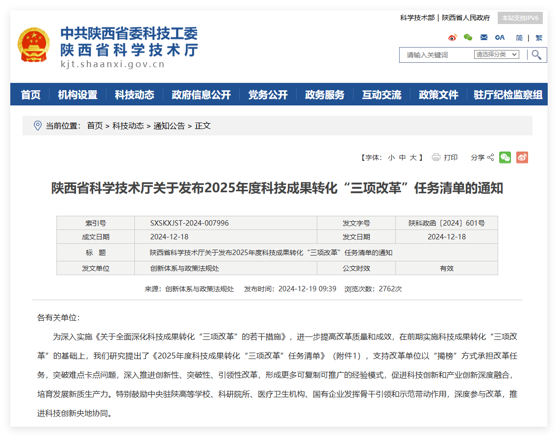The image size is (558, 437).
Task: Go to 首页 via breadcrumb
Action: [x=95, y=126]
